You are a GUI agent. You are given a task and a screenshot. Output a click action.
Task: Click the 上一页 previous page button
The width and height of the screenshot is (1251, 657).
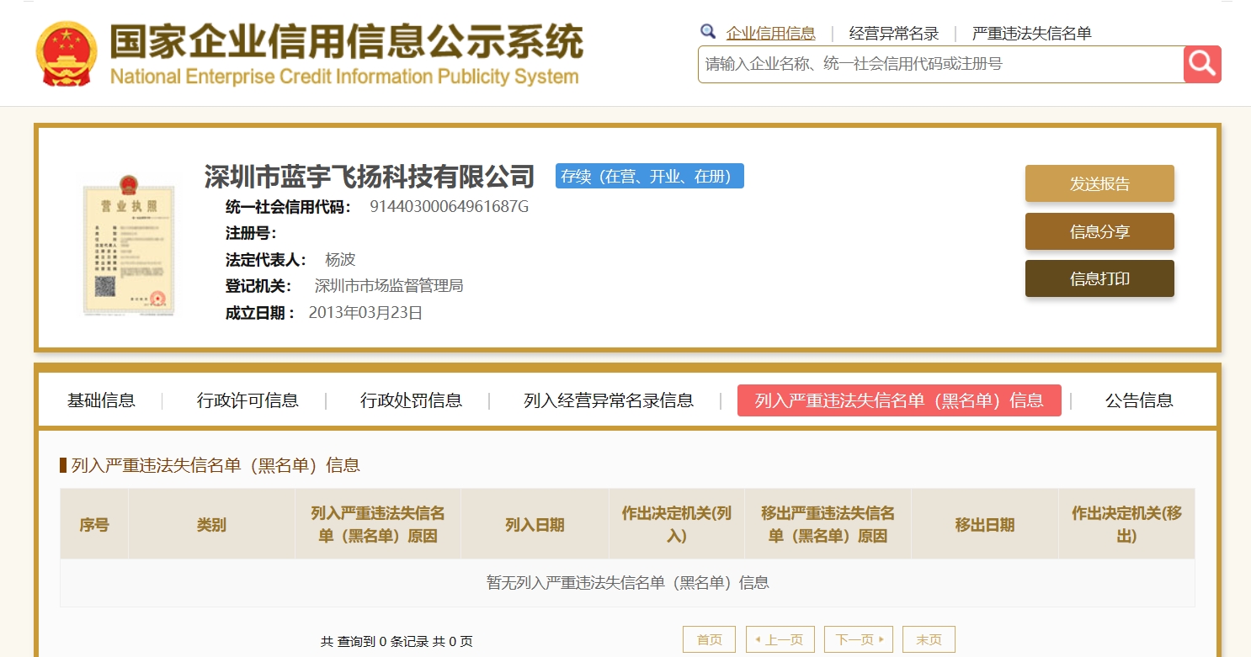pyautogui.click(x=780, y=640)
